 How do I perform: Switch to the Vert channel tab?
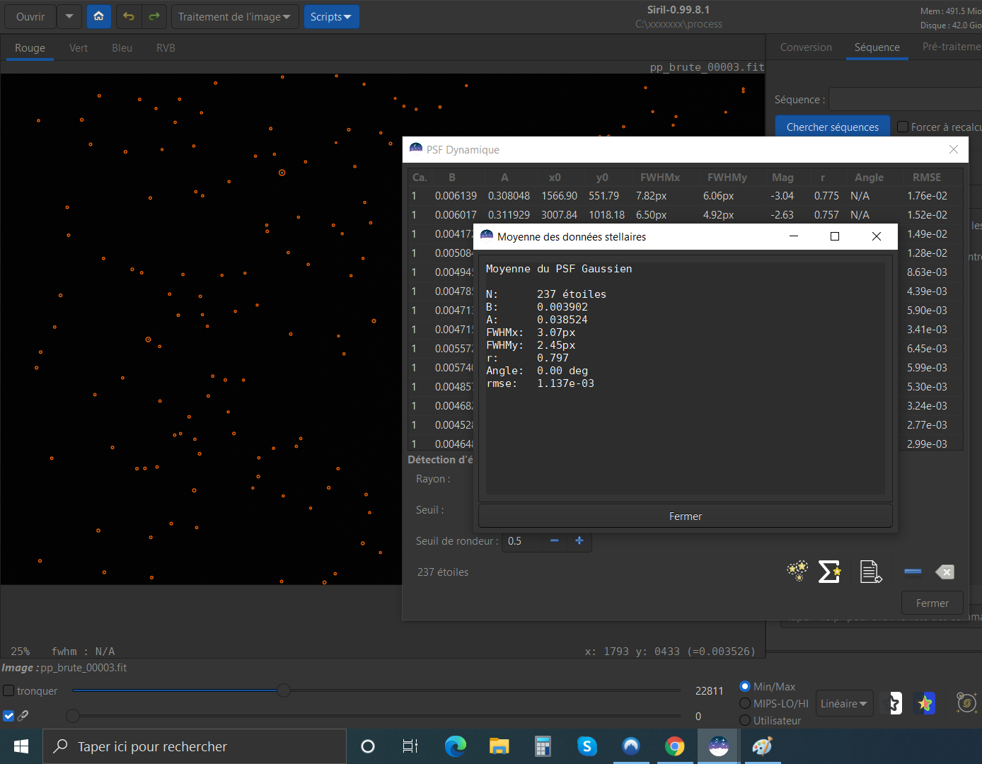coord(79,48)
